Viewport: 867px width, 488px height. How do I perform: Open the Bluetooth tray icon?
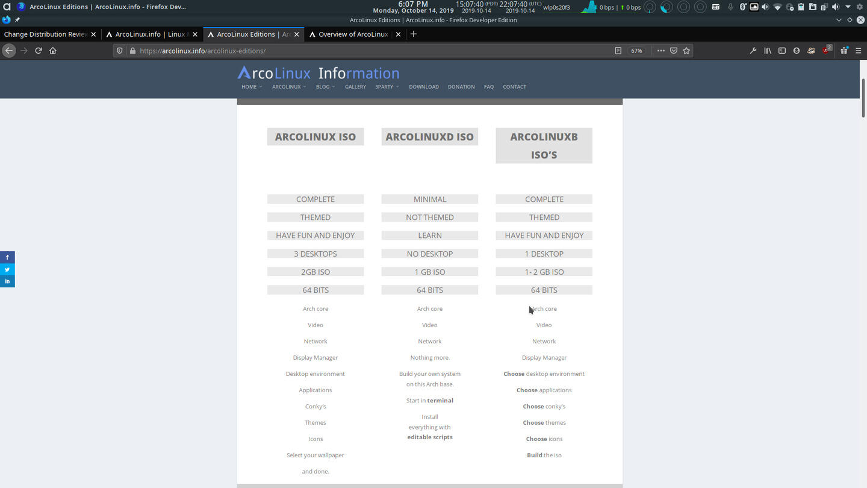point(743,7)
